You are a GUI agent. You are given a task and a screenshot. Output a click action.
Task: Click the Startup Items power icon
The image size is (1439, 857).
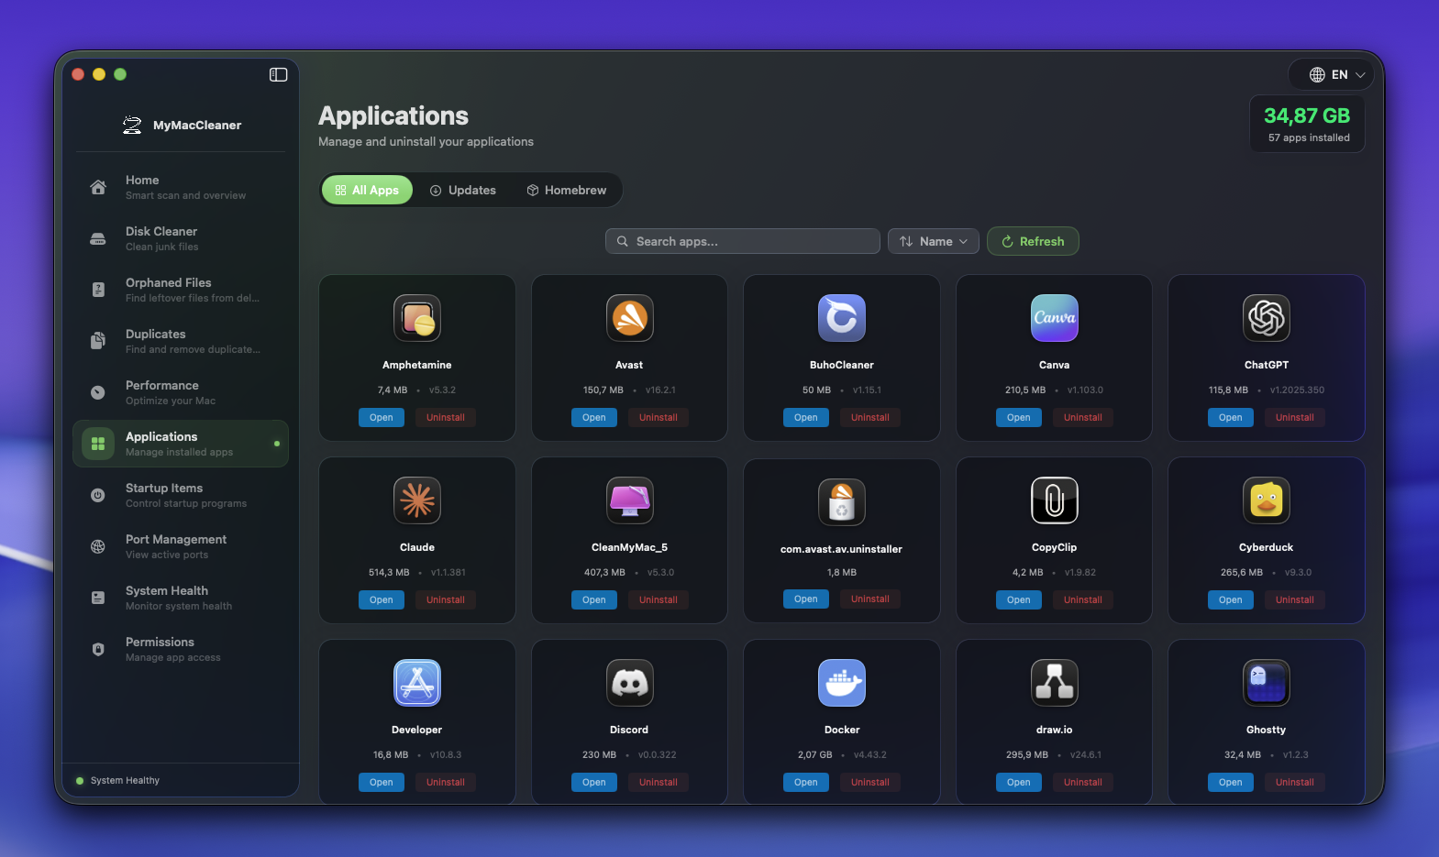coord(98,495)
